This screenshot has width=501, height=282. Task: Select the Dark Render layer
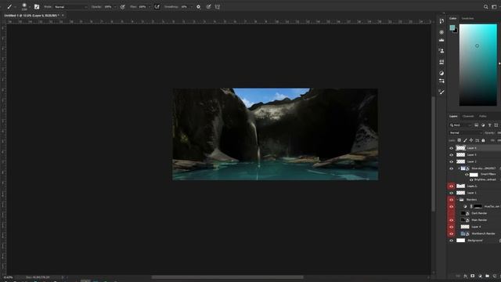[x=479, y=213]
